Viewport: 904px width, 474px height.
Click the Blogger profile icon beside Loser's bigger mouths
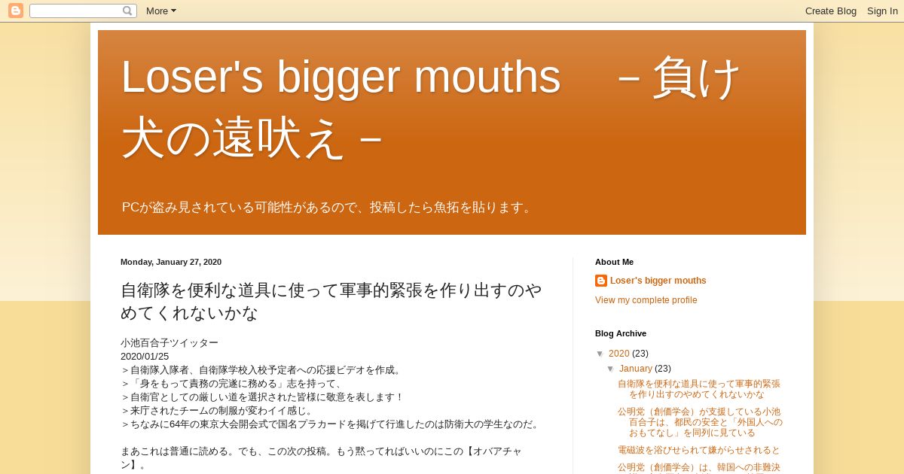point(601,281)
